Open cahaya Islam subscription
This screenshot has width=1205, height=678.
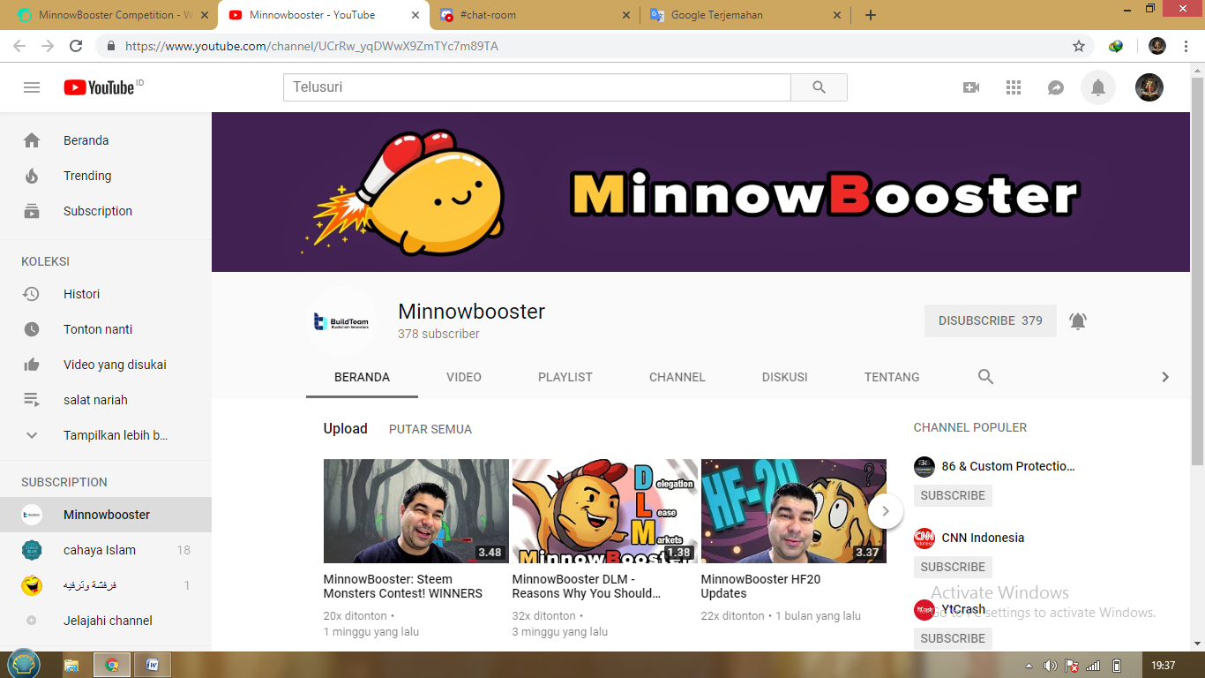(106, 550)
